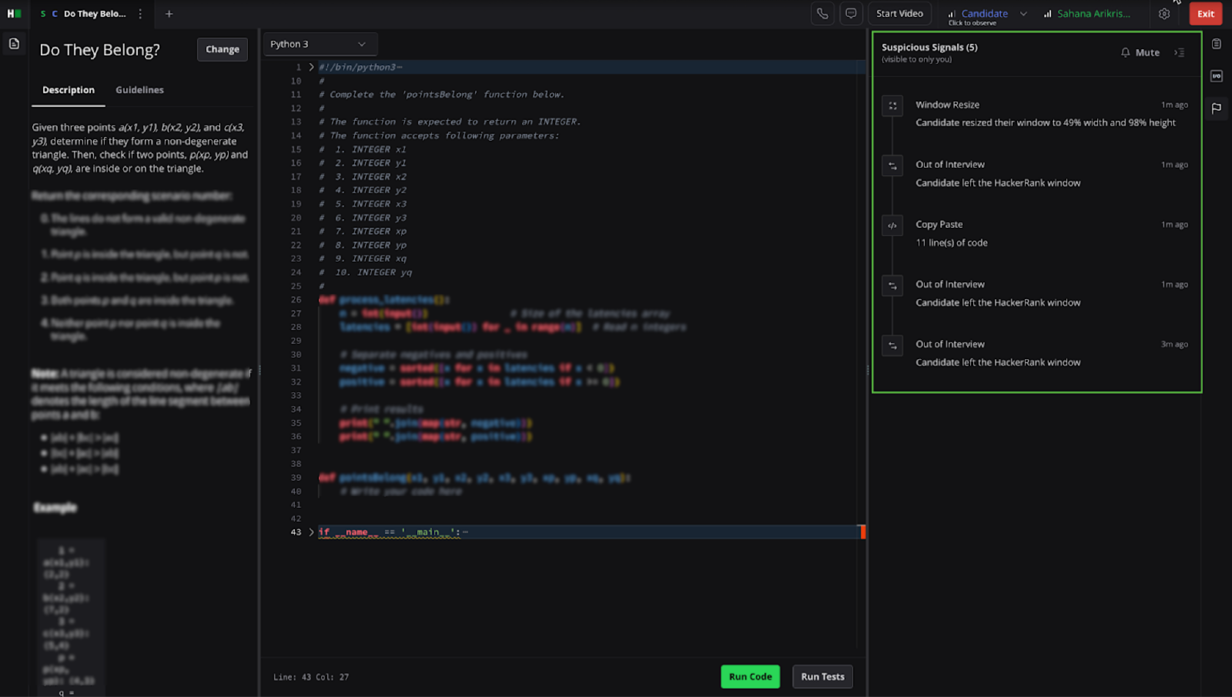Screen dimensions: 1232x697
Task: Open the notes clipboard icon on right sidebar
Action: pyautogui.click(x=1216, y=44)
